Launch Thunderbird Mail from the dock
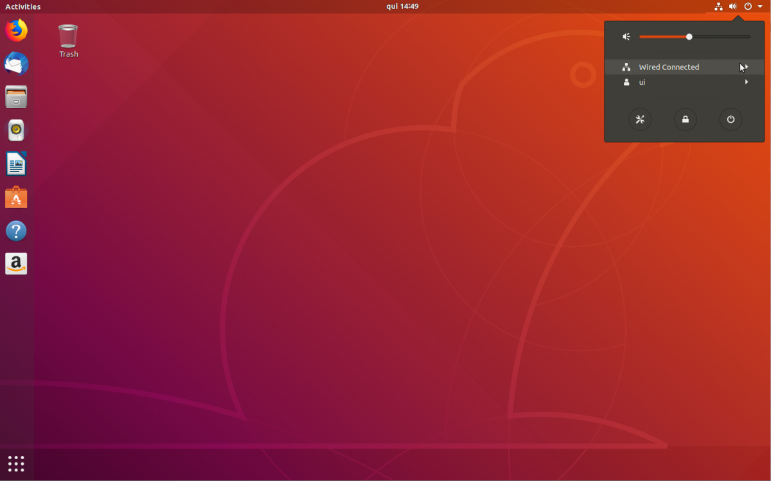The height and width of the screenshot is (481, 771). [16, 64]
